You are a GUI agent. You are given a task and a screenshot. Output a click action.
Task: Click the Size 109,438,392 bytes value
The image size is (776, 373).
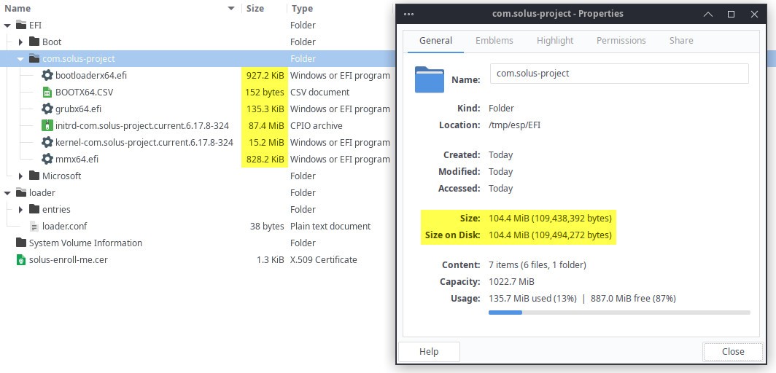(x=551, y=218)
